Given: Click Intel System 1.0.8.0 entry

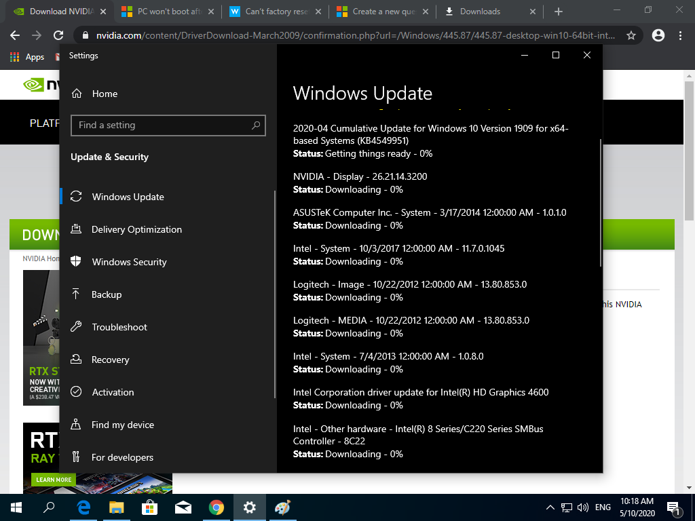Looking at the screenshot, I should [388, 356].
